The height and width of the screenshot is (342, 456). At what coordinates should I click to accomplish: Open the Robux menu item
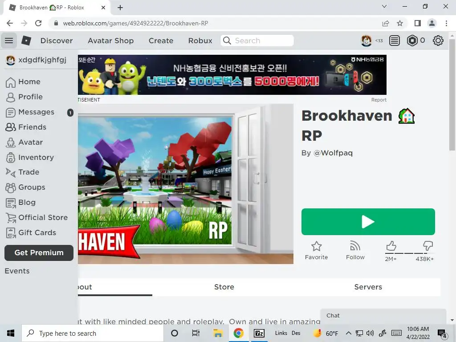click(x=200, y=41)
